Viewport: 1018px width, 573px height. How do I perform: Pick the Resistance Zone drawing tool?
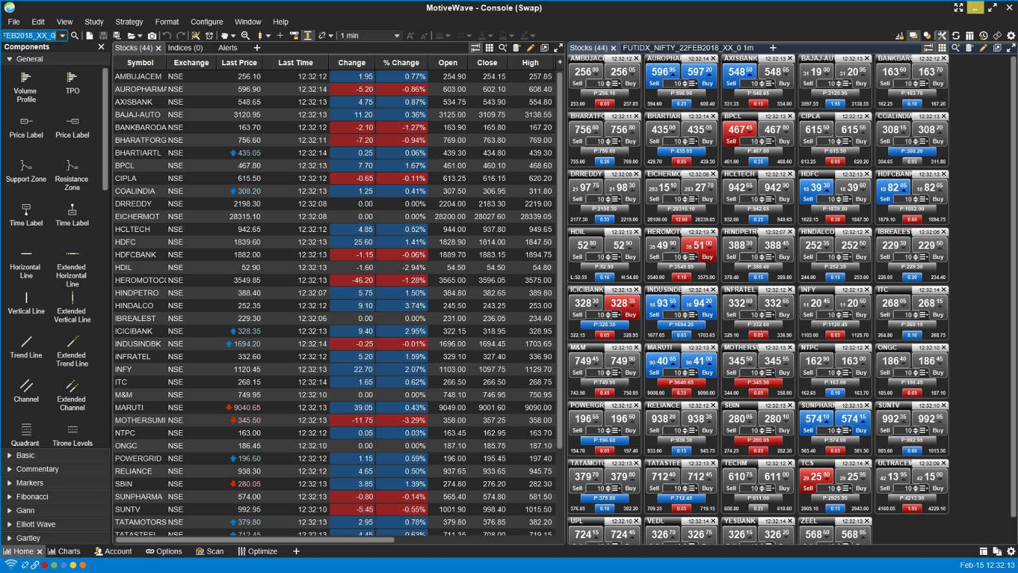(x=72, y=174)
